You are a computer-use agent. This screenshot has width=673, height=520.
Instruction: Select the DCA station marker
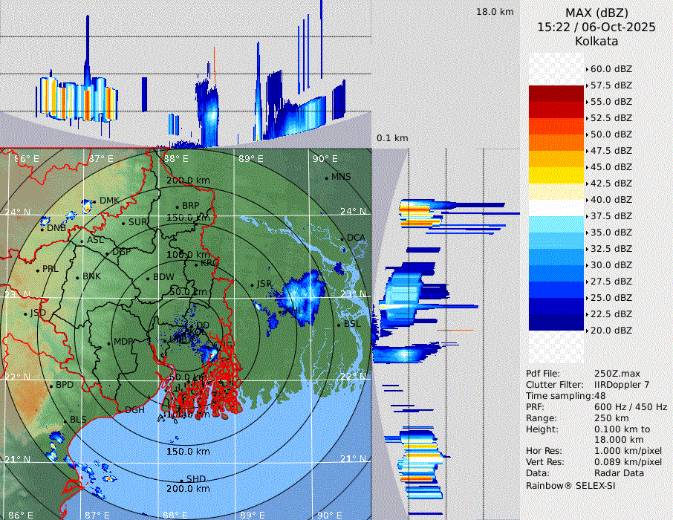point(342,238)
